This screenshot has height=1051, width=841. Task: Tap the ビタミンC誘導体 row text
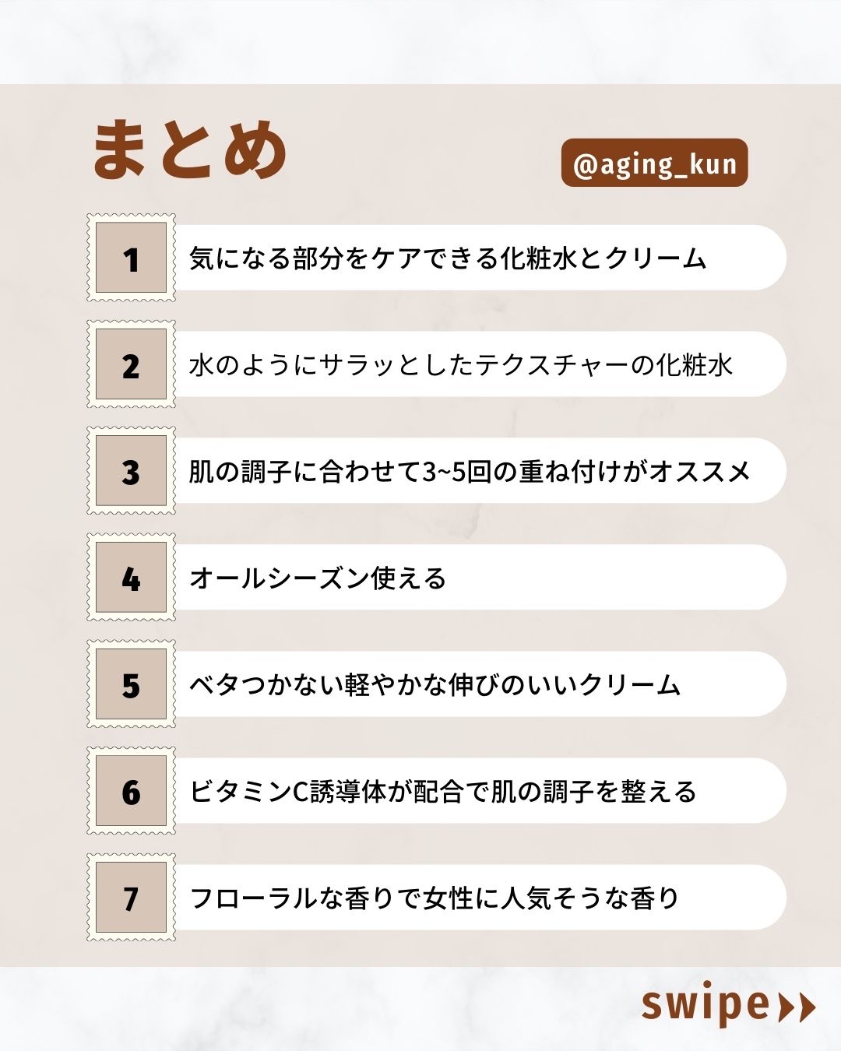tap(443, 792)
